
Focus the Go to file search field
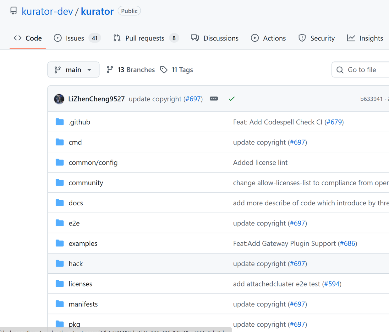tap(360, 70)
